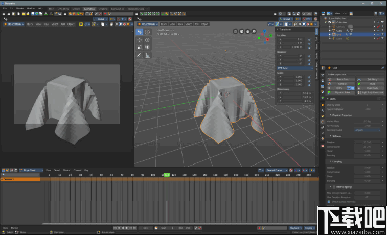Image resolution: width=387 pixels, height=235 pixels.
Task: Click the Tension stiffness value slider
Action: tap(368, 143)
